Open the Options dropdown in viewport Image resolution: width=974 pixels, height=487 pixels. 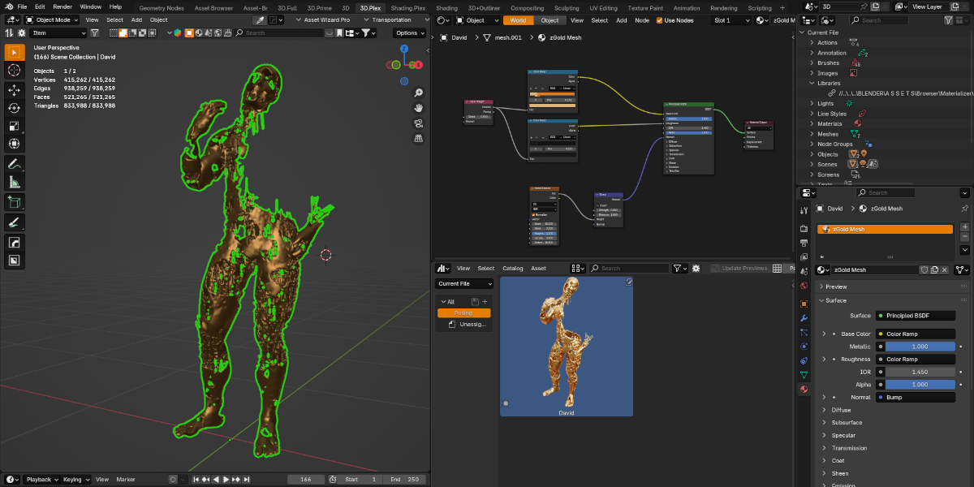[x=408, y=33]
